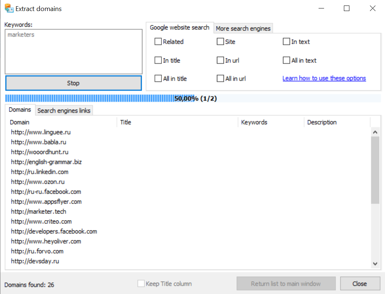Tick the In title option
The height and width of the screenshot is (294, 385).
point(158,60)
